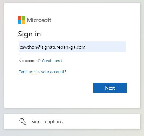This screenshot has height=136, width=144.
Task: Click the yellow square in Microsoft logo
Action: (x=23, y=22)
